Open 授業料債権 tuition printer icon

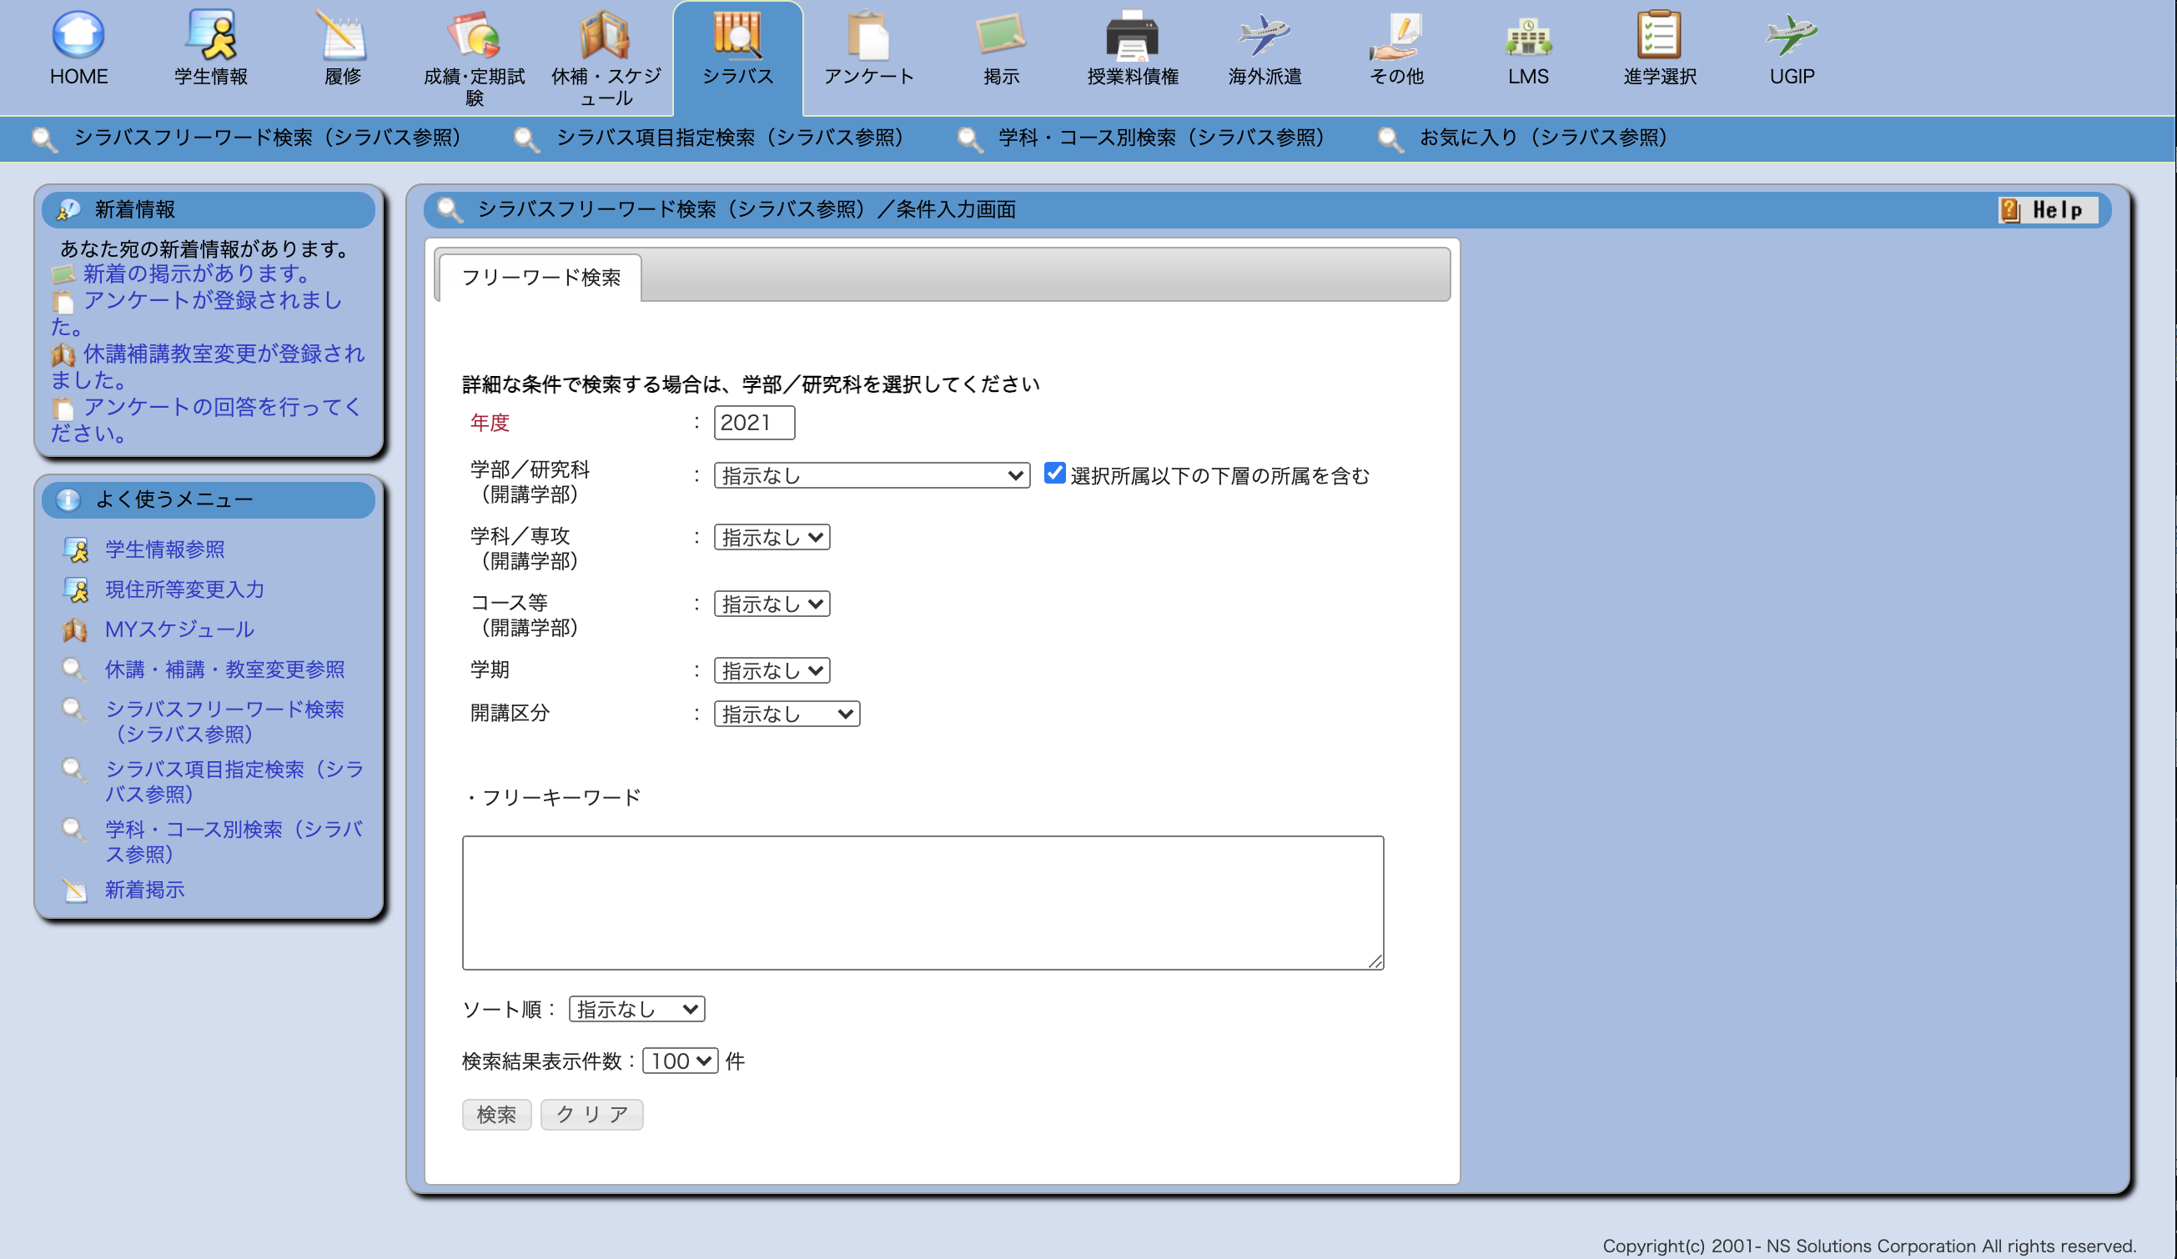(x=1133, y=34)
